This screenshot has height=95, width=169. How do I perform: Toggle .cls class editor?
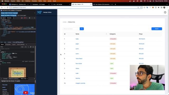(25, 47)
